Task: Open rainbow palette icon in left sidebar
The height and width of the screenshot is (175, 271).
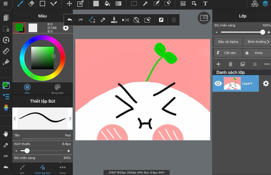Action: click(6, 108)
